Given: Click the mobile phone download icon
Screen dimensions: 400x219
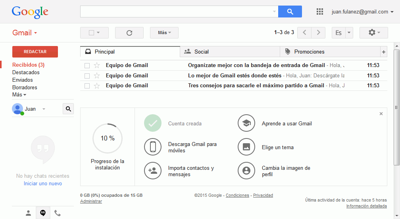Looking at the screenshot, I should pyautogui.click(x=152, y=147).
